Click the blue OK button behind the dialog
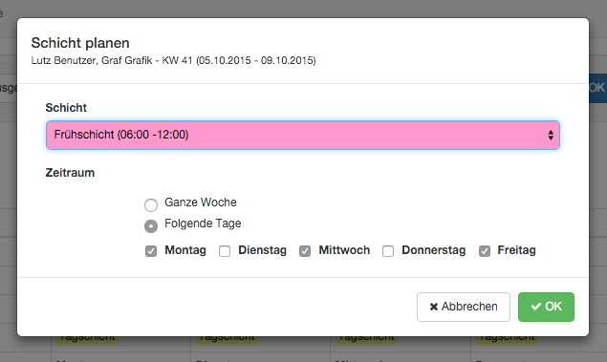This screenshot has height=362, width=607. tap(597, 88)
